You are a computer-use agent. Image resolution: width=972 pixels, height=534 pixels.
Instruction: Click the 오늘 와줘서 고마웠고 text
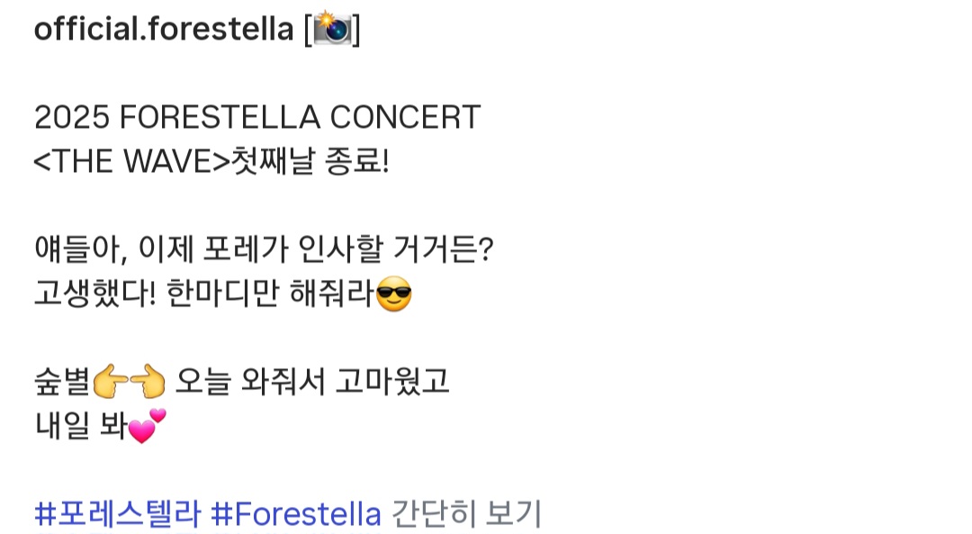pos(311,382)
